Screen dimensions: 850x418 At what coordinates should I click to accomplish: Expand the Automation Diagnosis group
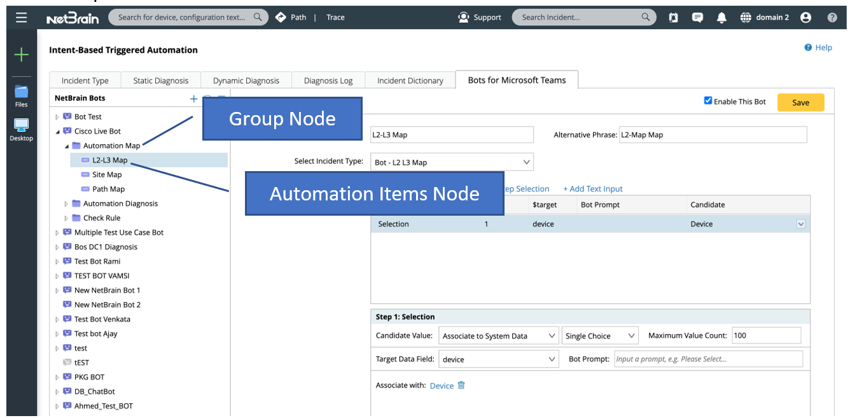pos(66,204)
